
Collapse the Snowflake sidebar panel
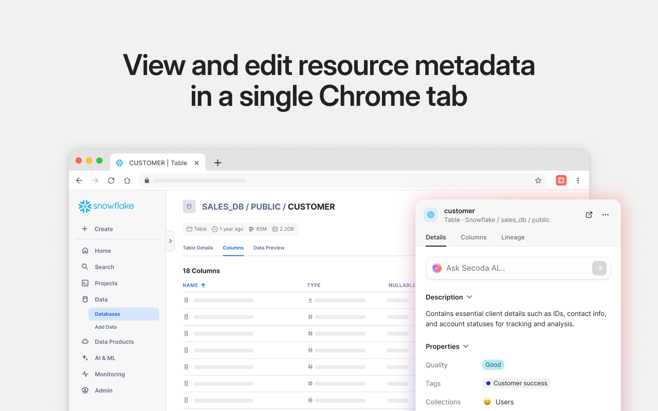click(170, 241)
